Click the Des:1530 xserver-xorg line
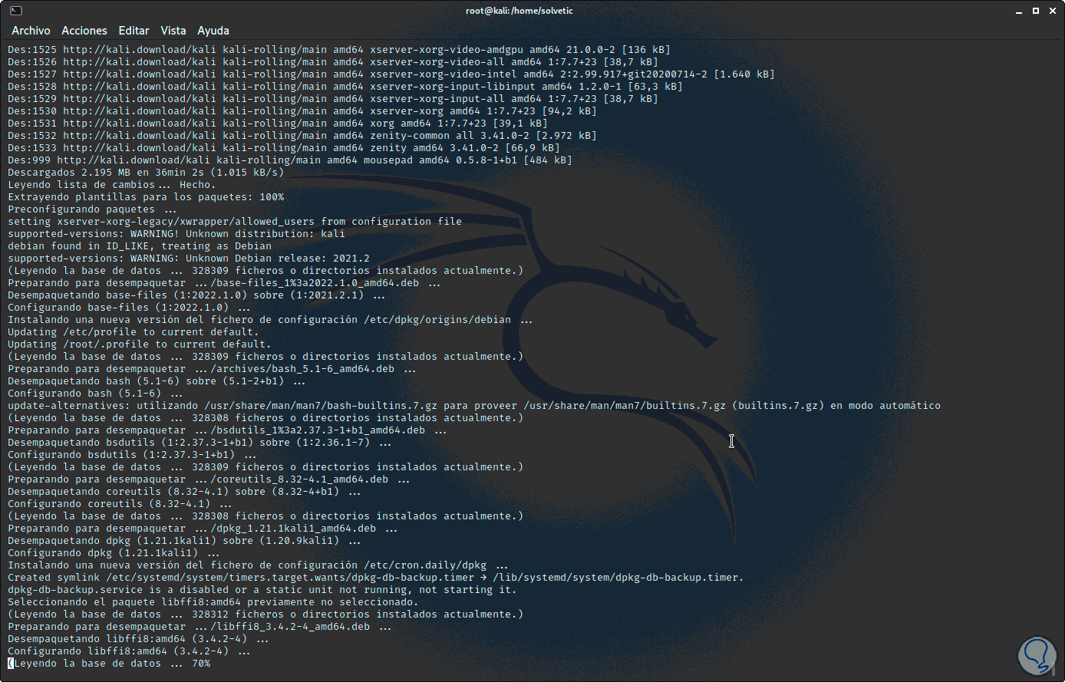The image size is (1065, 682). coord(302,111)
